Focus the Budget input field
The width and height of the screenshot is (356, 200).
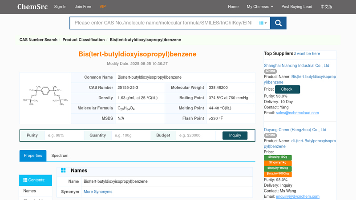point(195,136)
